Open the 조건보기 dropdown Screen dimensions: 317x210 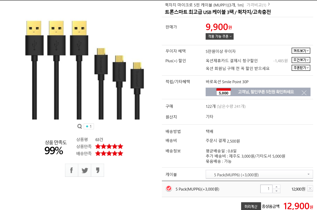(301, 60)
